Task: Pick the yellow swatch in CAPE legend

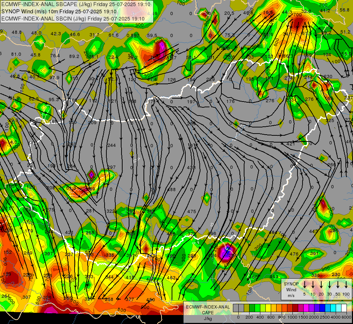Action: [268, 308]
